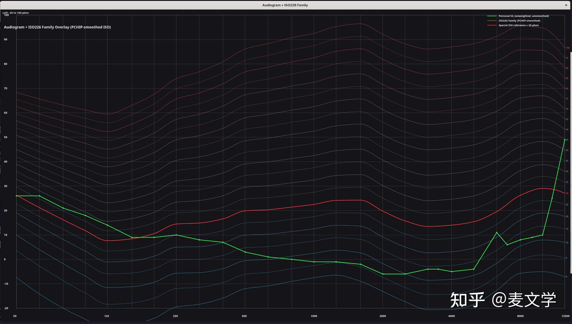
Task: Click the green data point at 250 Hz
Action: [x=176, y=235]
